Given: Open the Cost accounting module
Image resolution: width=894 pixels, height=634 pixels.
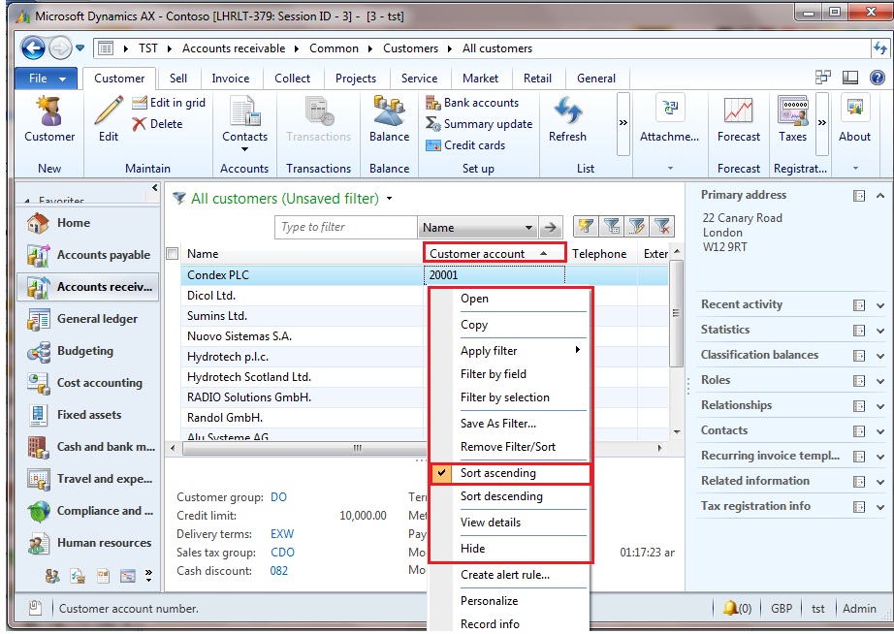Looking at the screenshot, I should pyautogui.click(x=87, y=383).
